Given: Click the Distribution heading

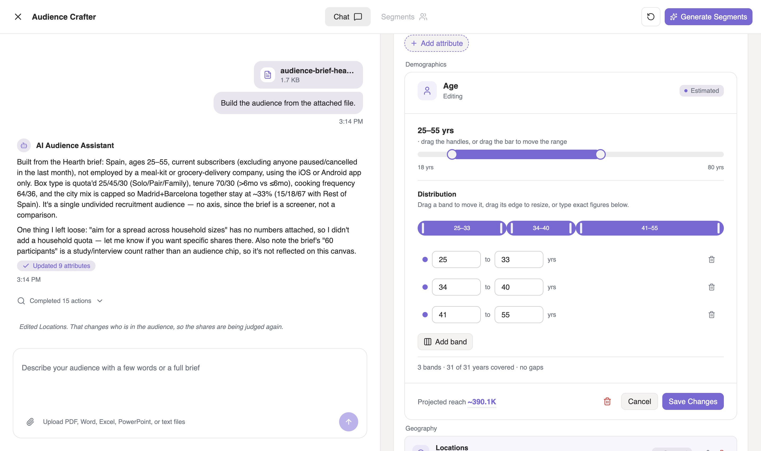Looking at the screenshot, I should coord(437,194).
